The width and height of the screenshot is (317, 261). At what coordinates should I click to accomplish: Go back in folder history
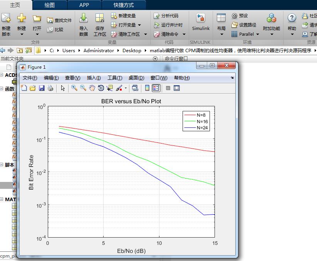pos(3,50)
